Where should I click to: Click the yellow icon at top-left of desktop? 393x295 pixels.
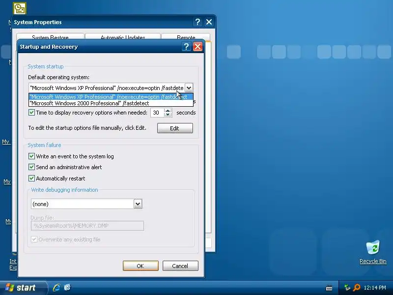point(20,8)
